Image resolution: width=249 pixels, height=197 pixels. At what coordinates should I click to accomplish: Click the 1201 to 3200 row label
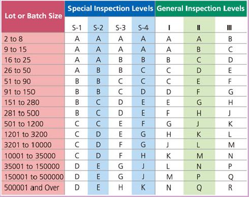[x=26, y=134]
